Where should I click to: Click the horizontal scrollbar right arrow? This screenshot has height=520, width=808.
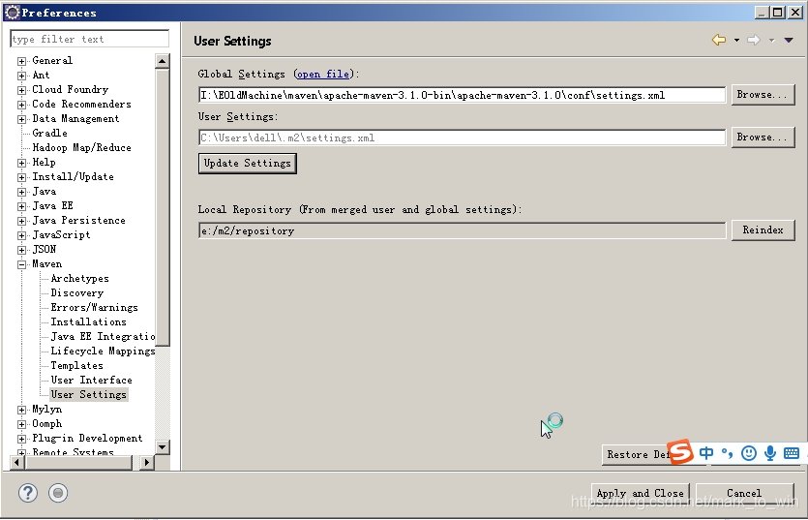(147, 462)
